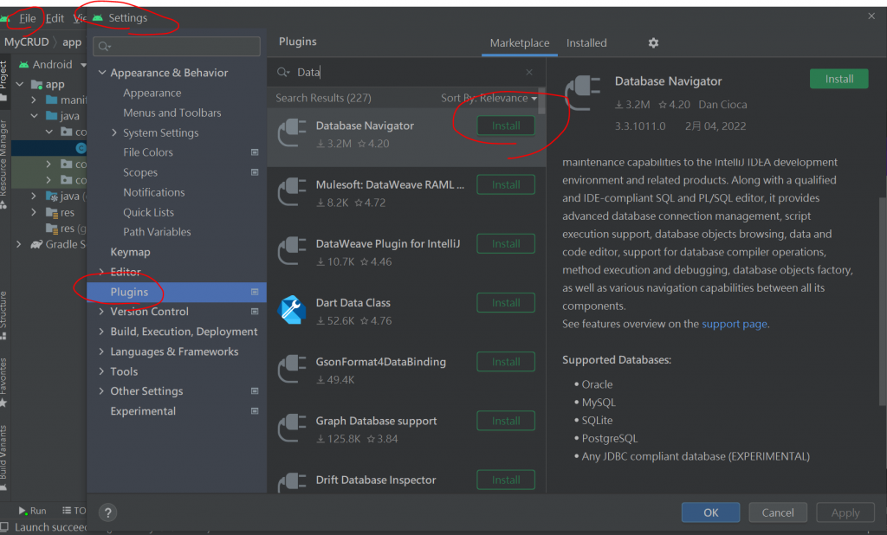Click the app module folder icon

point(36,84)
